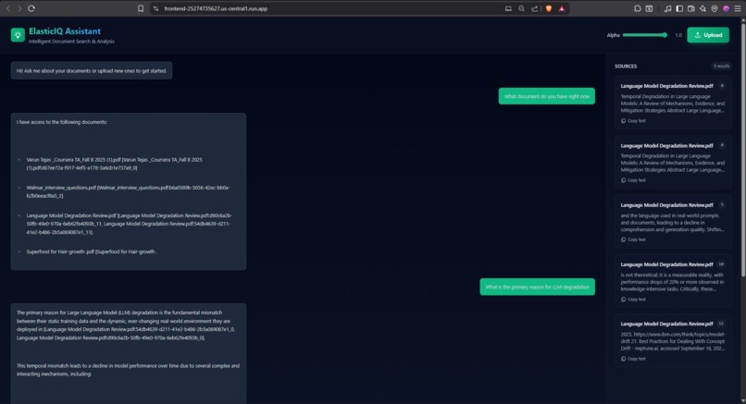Viewport: 746px width, 404px height.
Task: Copy text of the 'real-world prompts' source
Action: (633, 239)
